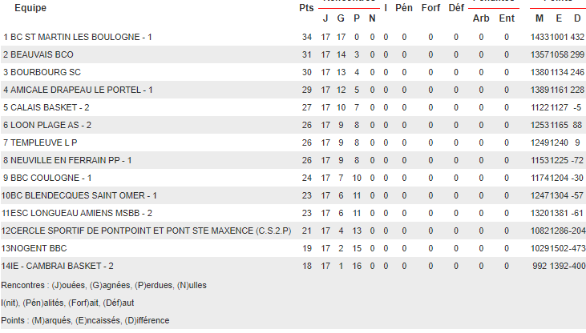
Task: Click AMICALE DRAPEAU LE PORTEL - 1
Action: tap(81, 90)
